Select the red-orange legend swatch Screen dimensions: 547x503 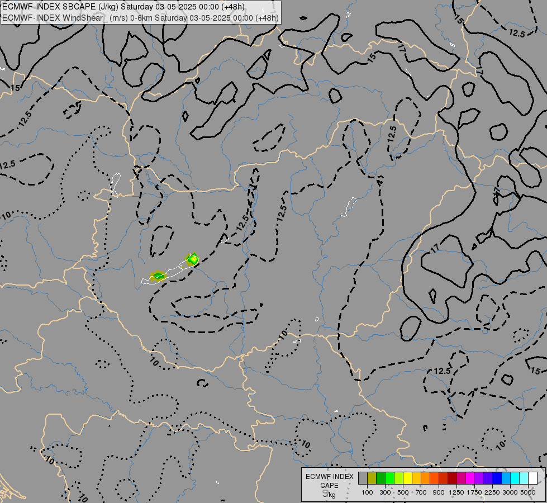click(434, 478)
